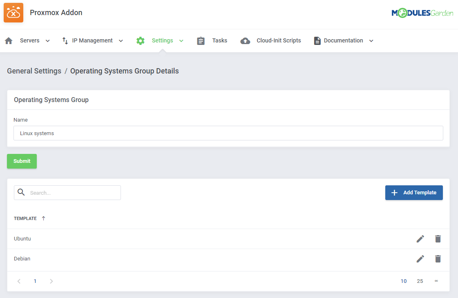Viewport: 458px width, 298px height.
Task: Expand the Servers dropdown chevron
Action: tap(48, 41)
